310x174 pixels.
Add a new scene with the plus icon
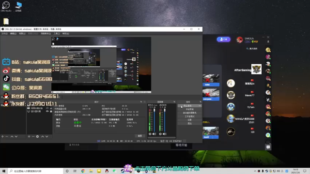pos(2,136)
